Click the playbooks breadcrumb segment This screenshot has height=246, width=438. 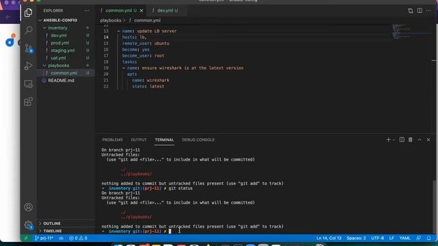click(111, 20)
